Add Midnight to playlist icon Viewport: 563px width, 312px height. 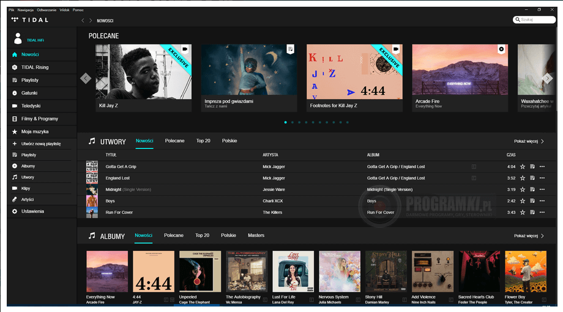[532, 189]
